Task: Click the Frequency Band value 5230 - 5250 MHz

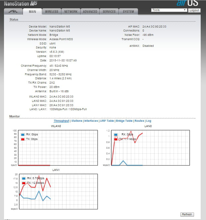Action: 60,74
